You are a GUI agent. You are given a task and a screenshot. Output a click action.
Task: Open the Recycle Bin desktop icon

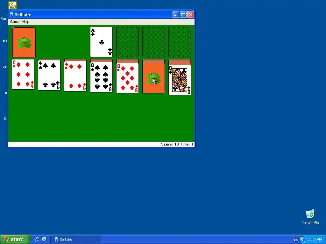point(310,217)
